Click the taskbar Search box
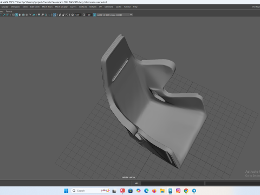 coord(91,191)
